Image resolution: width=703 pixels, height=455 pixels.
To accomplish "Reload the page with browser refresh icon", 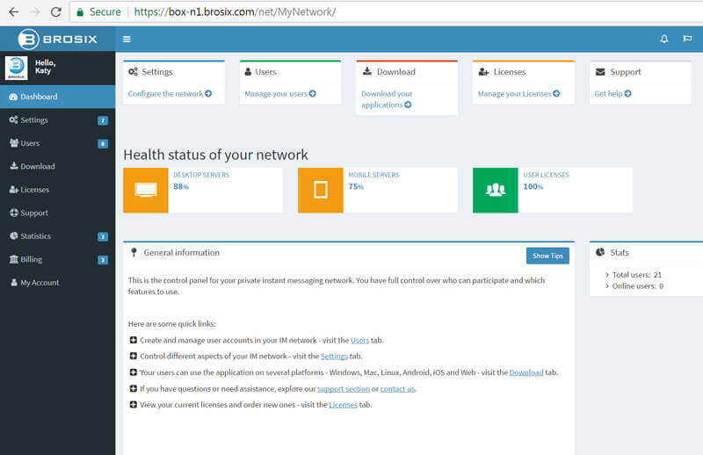I will 56,11.
